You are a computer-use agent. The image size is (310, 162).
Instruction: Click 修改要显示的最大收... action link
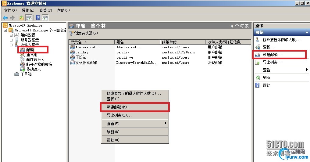tap(282, 40)
